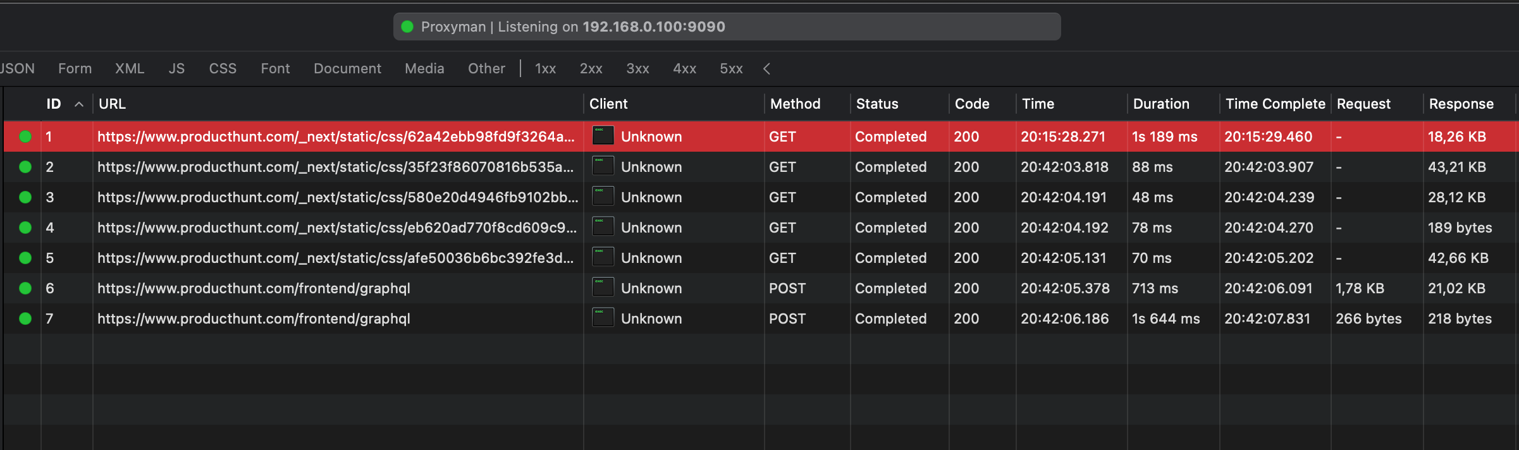Filter requests by Document type
This screenshot has width=1519, height=450.
pyautogui.click(x=347, y=68)
